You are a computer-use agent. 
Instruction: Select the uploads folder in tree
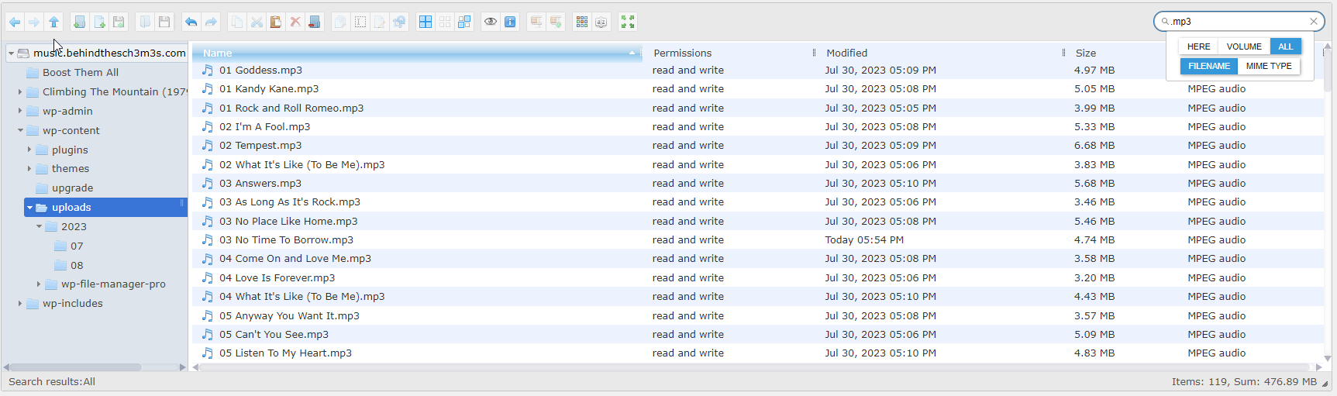click(106, 207)
